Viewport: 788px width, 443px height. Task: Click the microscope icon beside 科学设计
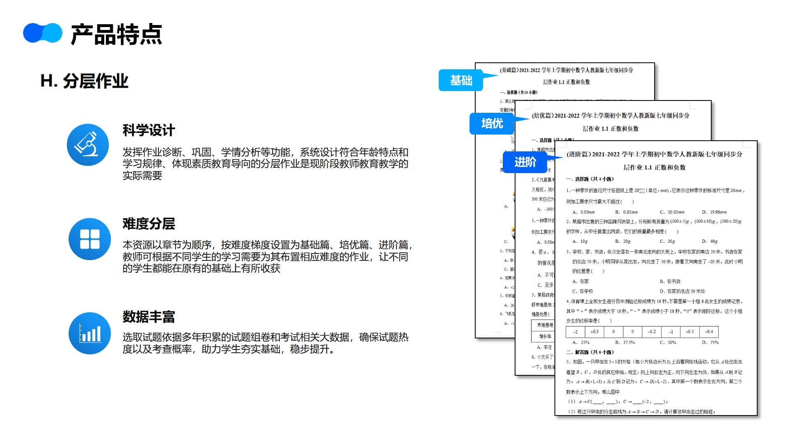coord(87,145)
